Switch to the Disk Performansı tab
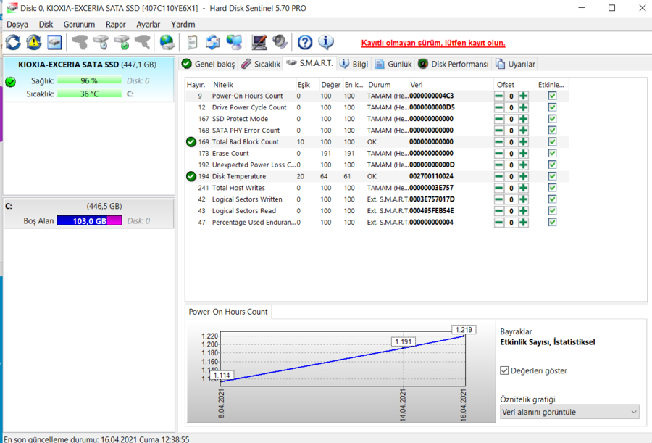Viewport: 652px width, 443px height. point(454,64)
